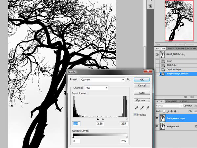
Task: Select the gray point eyedropper
Action: click(x=142, y=108)
